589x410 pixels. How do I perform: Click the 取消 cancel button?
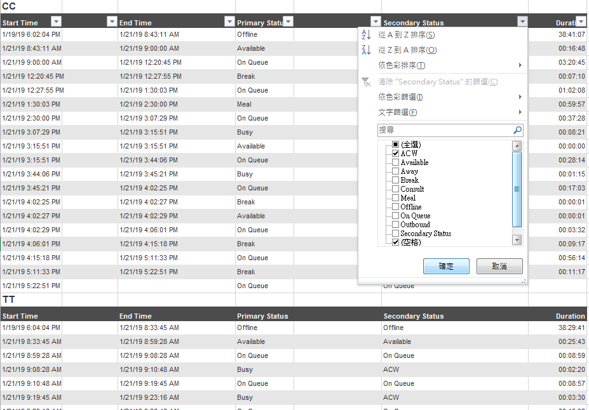499,267
